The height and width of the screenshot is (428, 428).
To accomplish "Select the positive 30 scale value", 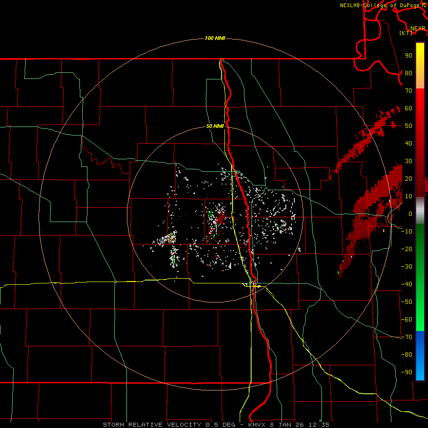I will coord(409,161).
